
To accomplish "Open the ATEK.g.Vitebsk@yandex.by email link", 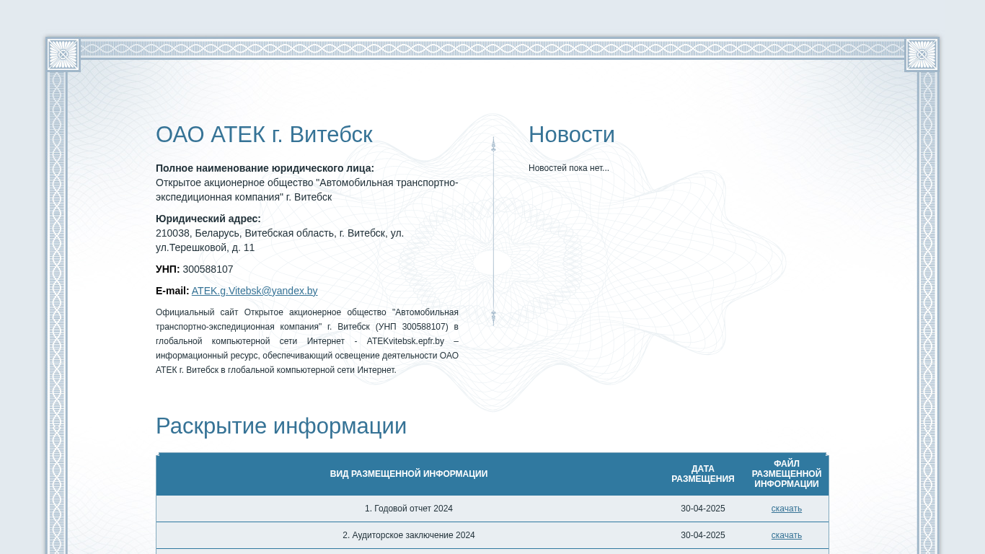I will [255, 291].
